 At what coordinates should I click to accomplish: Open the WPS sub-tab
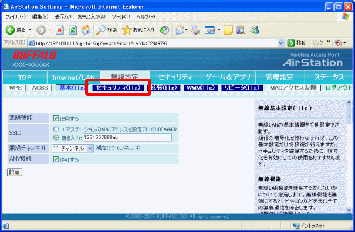(15, 88)
